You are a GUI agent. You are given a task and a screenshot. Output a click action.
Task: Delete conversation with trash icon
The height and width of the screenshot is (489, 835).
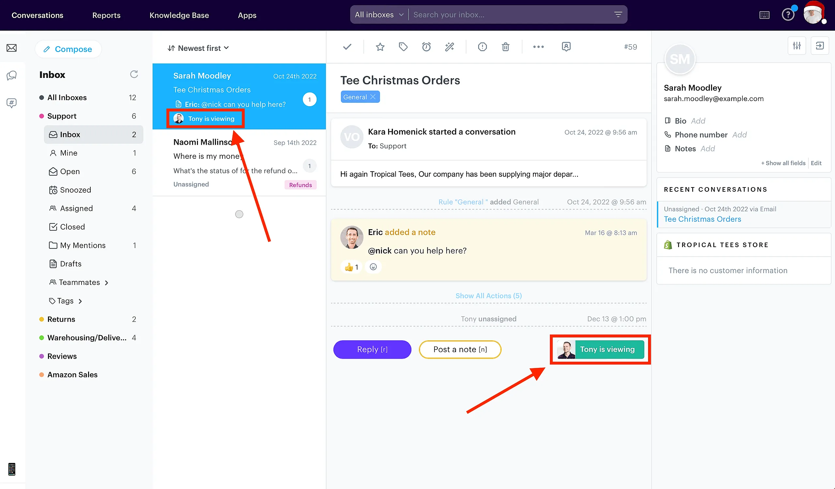(505, 47)
